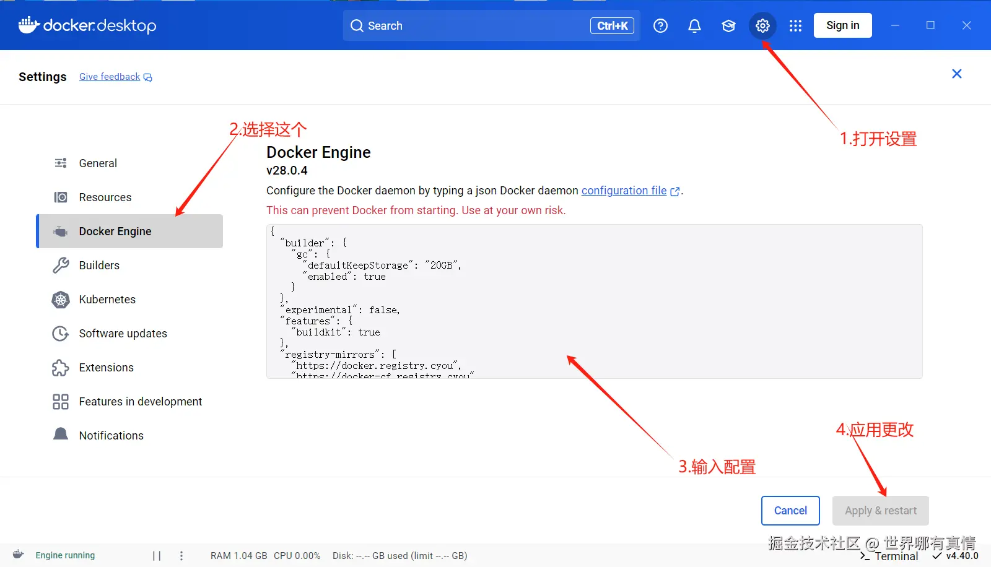Select the Docker Engine section
The image size is (991, 567).
(x=130, y=232)
